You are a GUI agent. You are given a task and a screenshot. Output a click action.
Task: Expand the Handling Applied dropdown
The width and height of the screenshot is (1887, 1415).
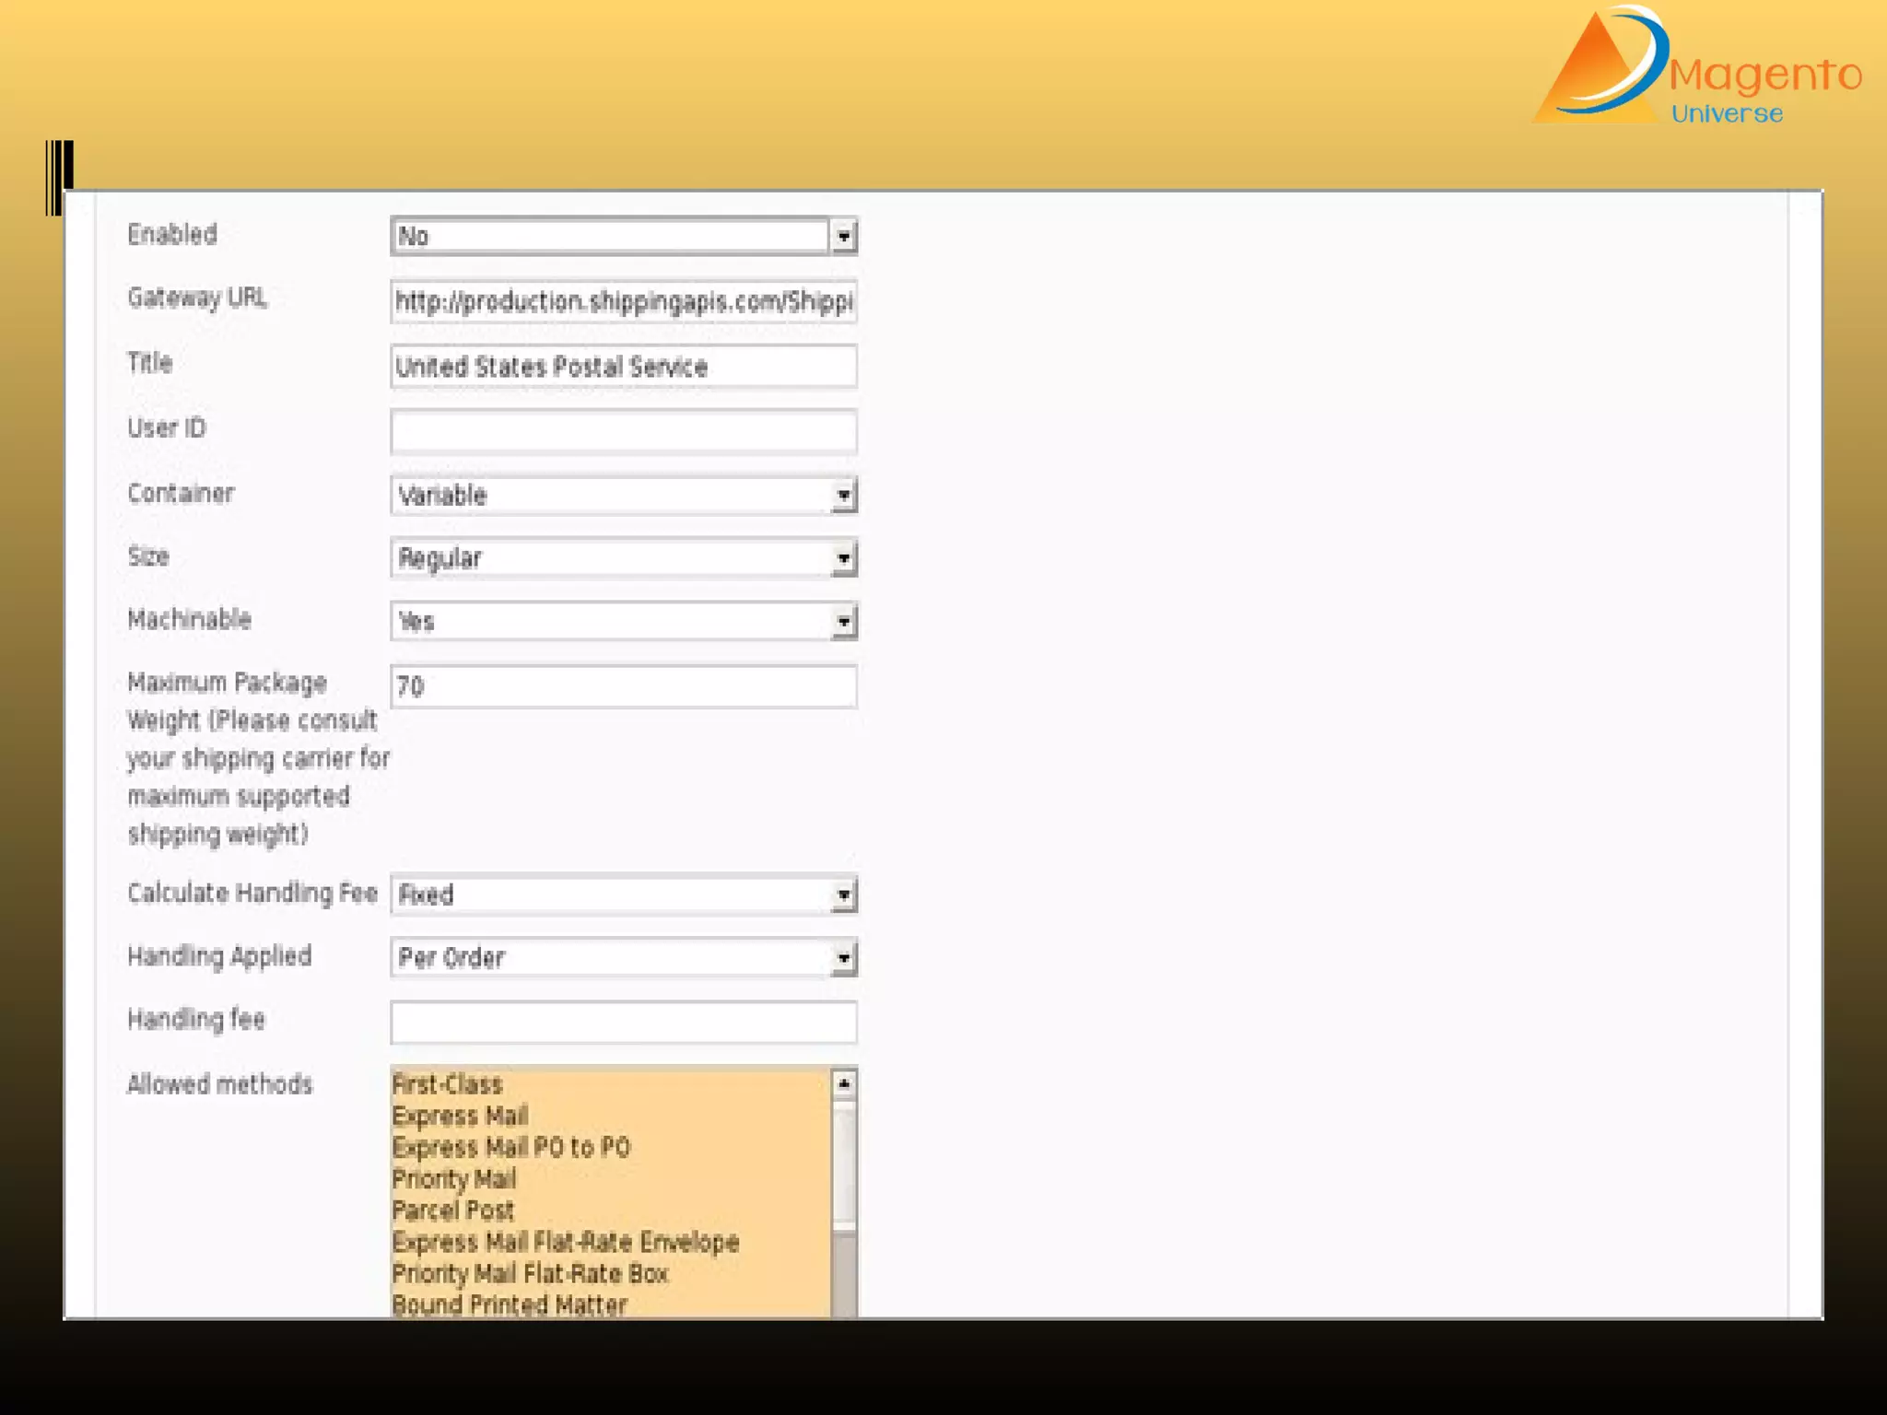pyautogui.click(x=623, y=958)
